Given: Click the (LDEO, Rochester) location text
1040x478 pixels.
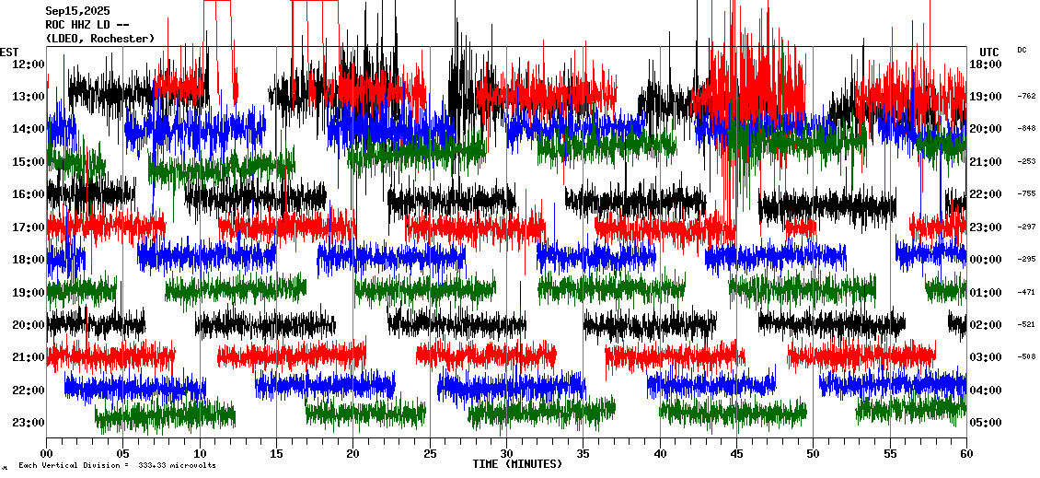Looking at the screenshot, I should coord(99,39).
